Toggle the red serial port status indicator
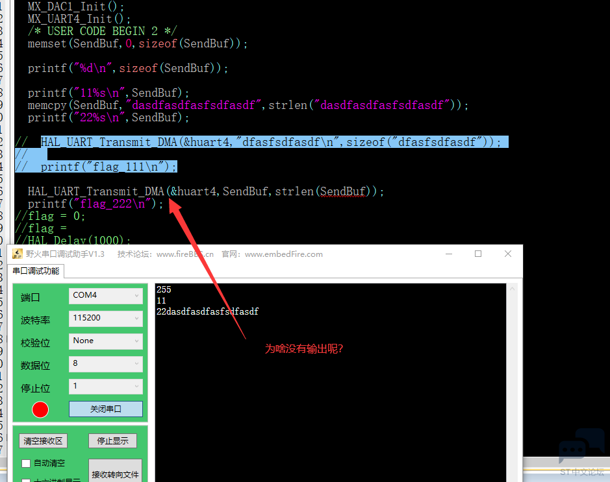 (40, 409)
